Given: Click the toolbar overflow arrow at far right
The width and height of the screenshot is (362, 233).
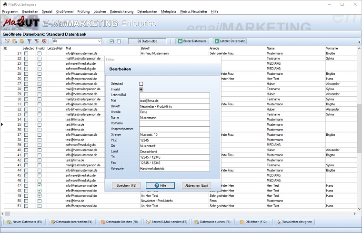Looking at the screenshot, I should coord(359,42).
